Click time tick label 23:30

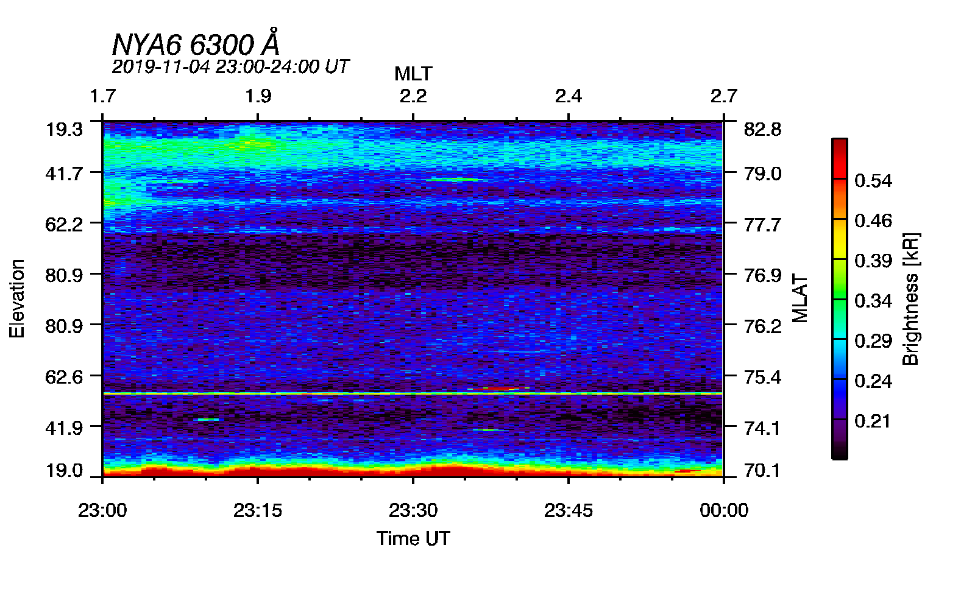(413, 510)
